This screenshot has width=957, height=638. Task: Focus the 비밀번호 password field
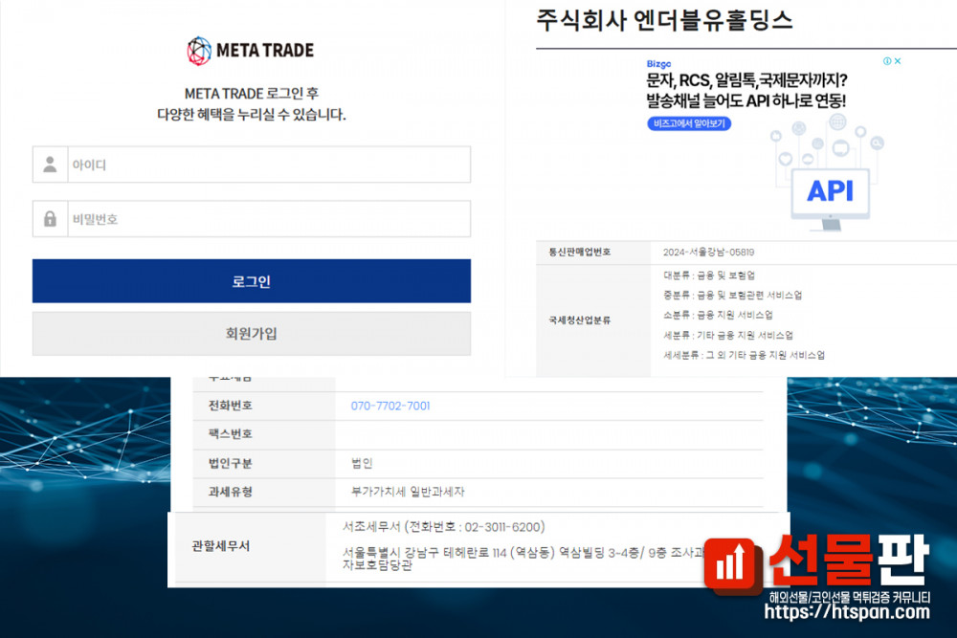coord(268,219)
